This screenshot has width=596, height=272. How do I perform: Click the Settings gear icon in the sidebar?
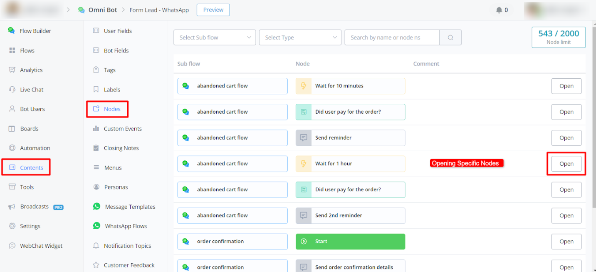(12, 226)
